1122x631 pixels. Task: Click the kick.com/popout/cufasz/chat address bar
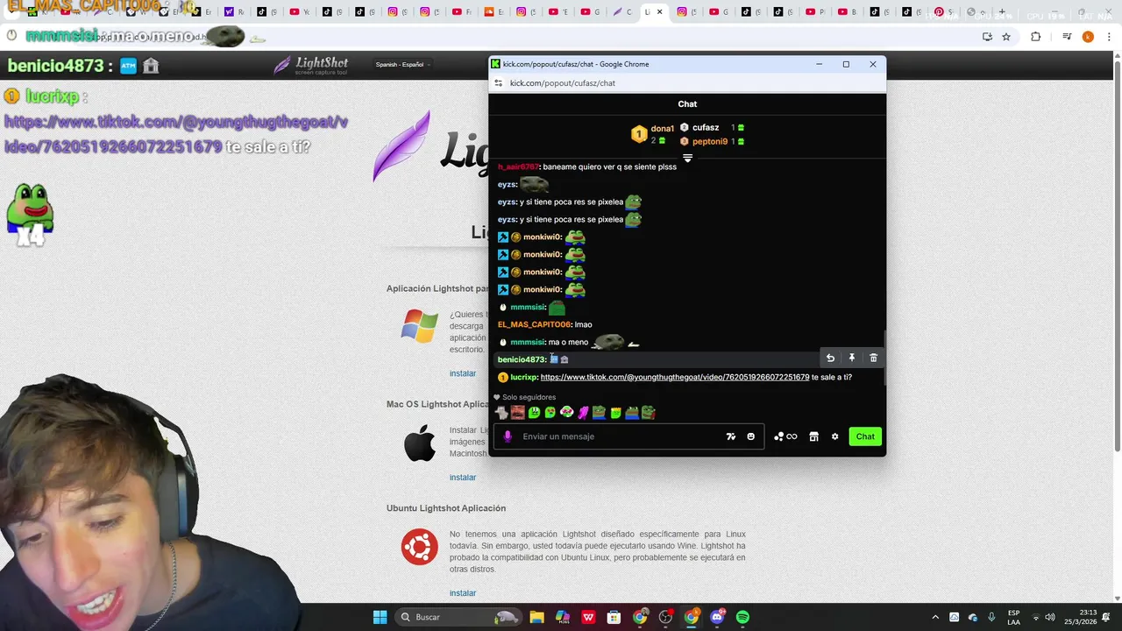point(563,83)
